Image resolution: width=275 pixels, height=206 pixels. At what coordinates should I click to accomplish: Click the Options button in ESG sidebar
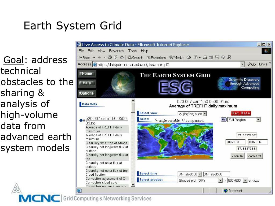(x=87, y=93)
